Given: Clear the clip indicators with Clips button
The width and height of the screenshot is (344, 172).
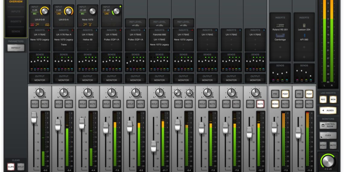Looking at the screenshot, I should click(x=11, y=167).
